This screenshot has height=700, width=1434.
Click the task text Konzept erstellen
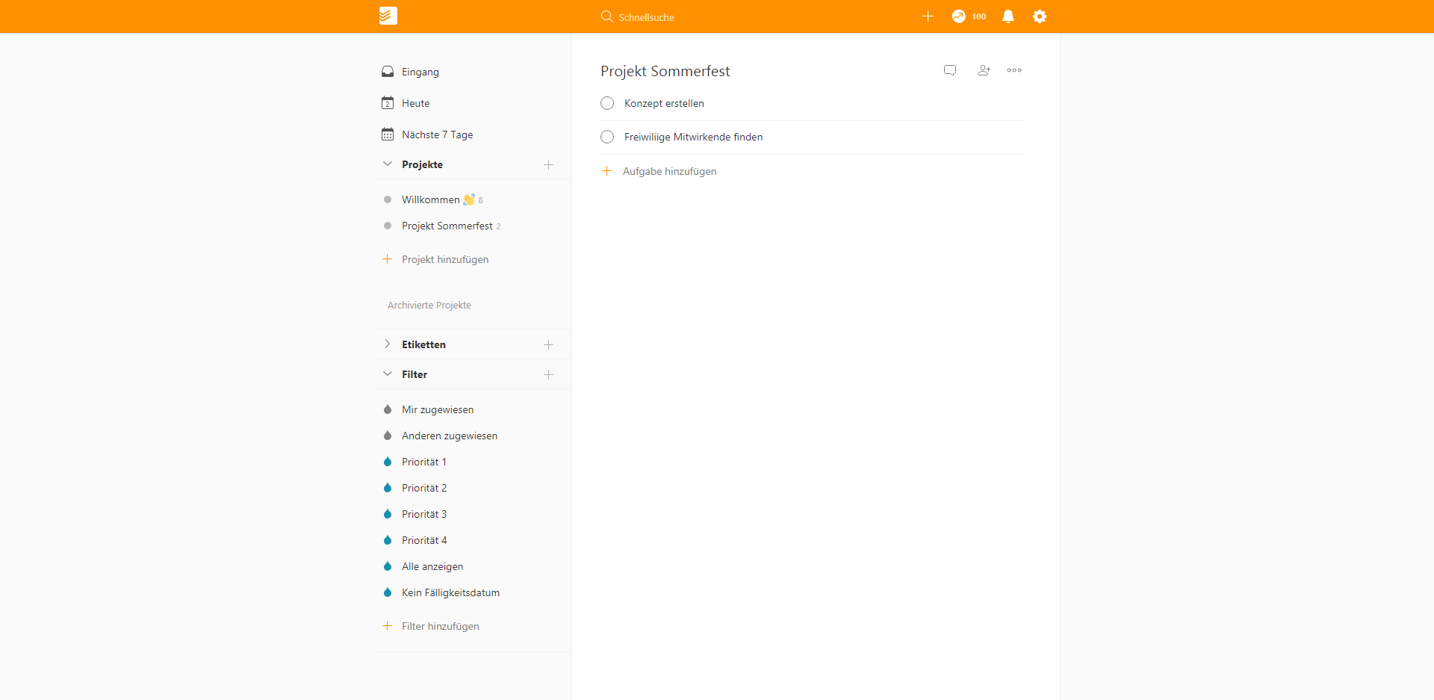(665, 103)
